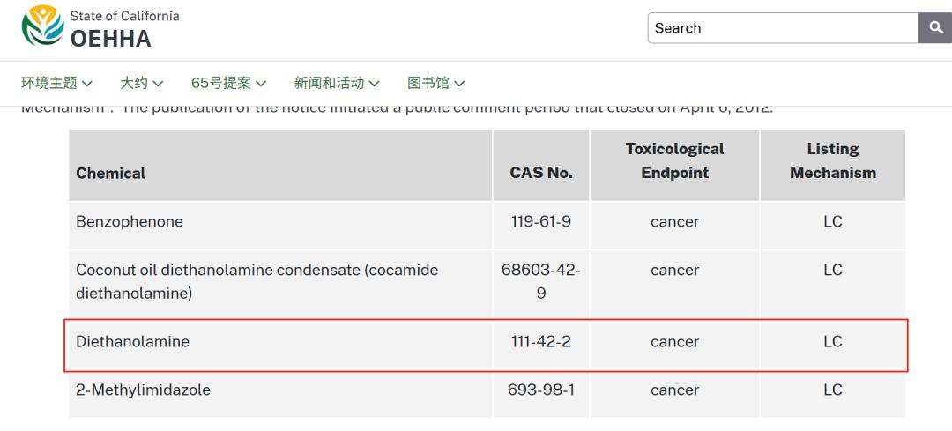Click the OEHHA leaf logo icon
This screenshot has height=431, width=952.
tap(42, 26)
